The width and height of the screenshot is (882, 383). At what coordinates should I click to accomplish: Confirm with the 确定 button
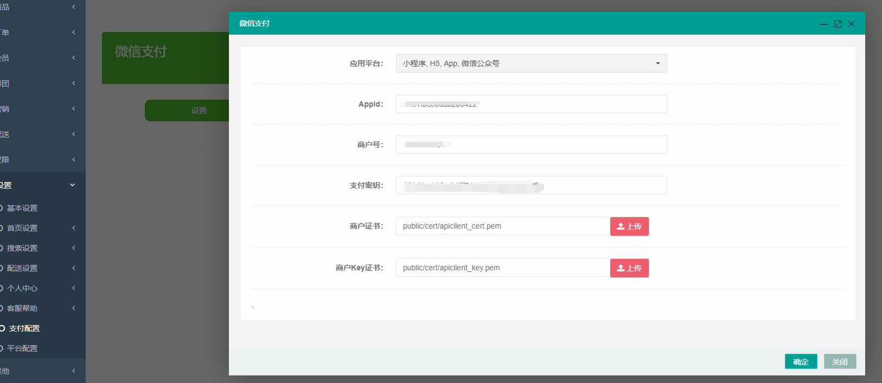pyautogui.click(x=801, y=361)
